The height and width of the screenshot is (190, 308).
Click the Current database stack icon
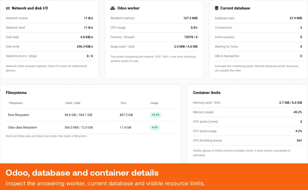coord(217,8)
